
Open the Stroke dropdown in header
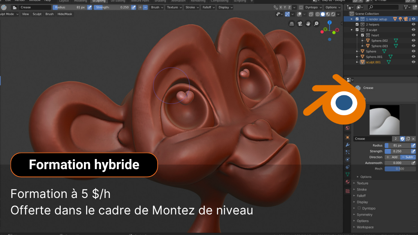(x=192, y=7)
